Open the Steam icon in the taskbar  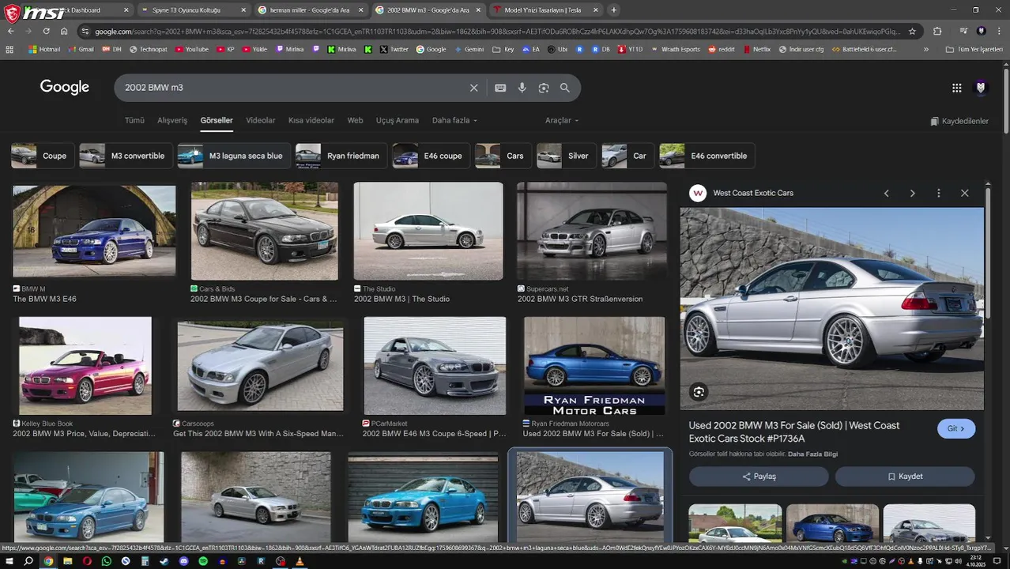tap(164, 561)
